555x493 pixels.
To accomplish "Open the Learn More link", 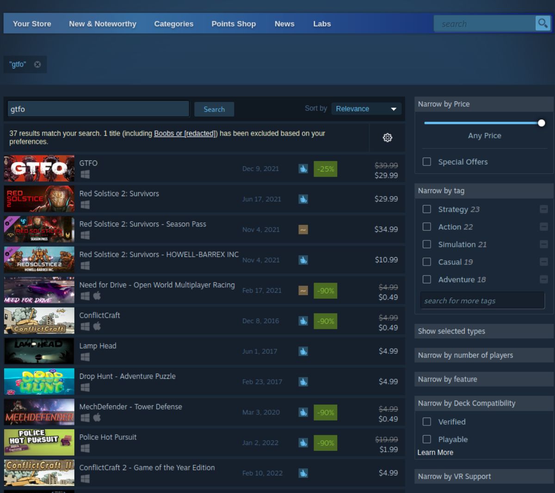I will pos(435,452).
